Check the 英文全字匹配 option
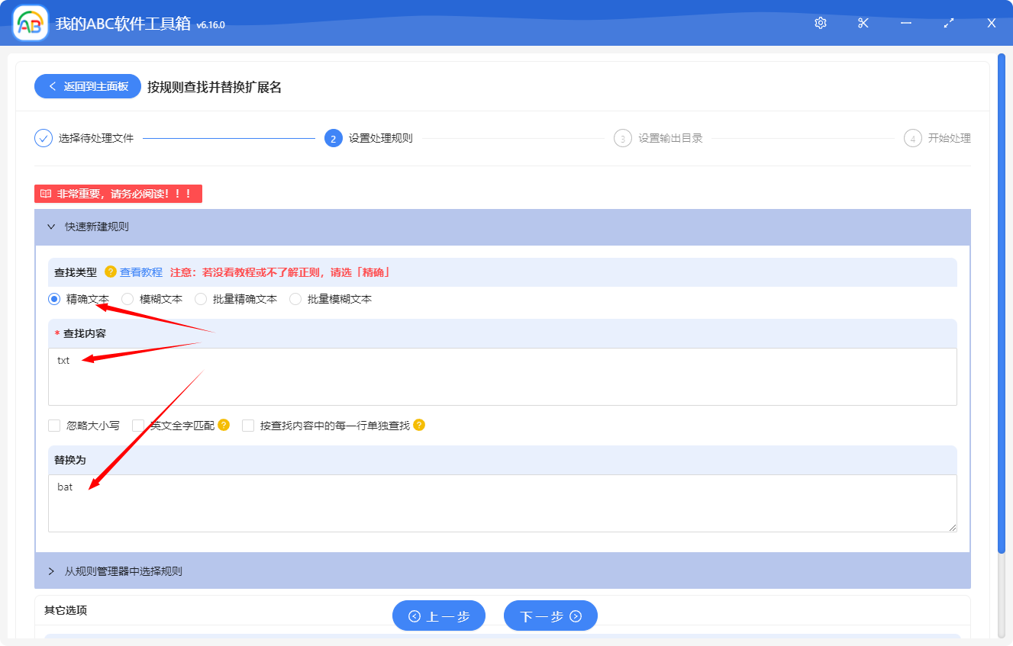1013x646 pixels. point(137,425)
